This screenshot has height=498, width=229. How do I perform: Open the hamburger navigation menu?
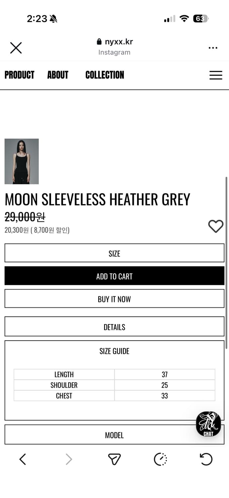[x=216, y=75]
